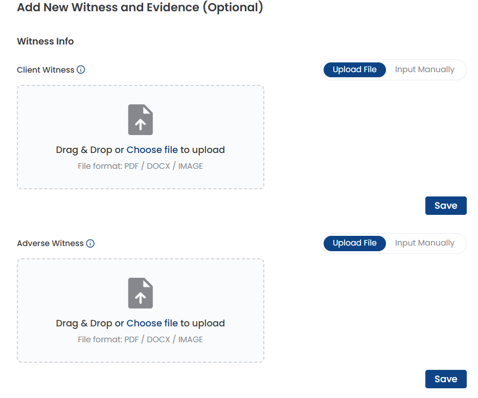This screenshot has width=478, height=398.
Task: Click the Adverse Witness drag and drop area
Action: [141, 311]
